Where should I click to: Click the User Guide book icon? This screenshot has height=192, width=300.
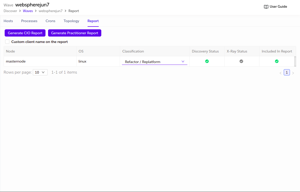pos(266,7)
